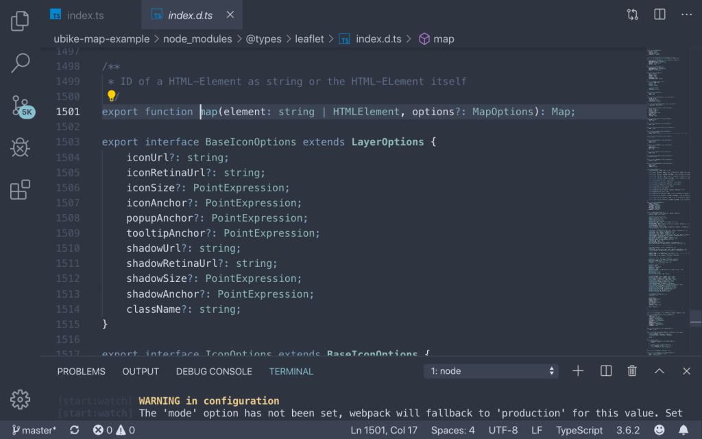Maximize the panel with the up chevron
The height and width of the screenshot is (439, 702).
coord(659,371)
